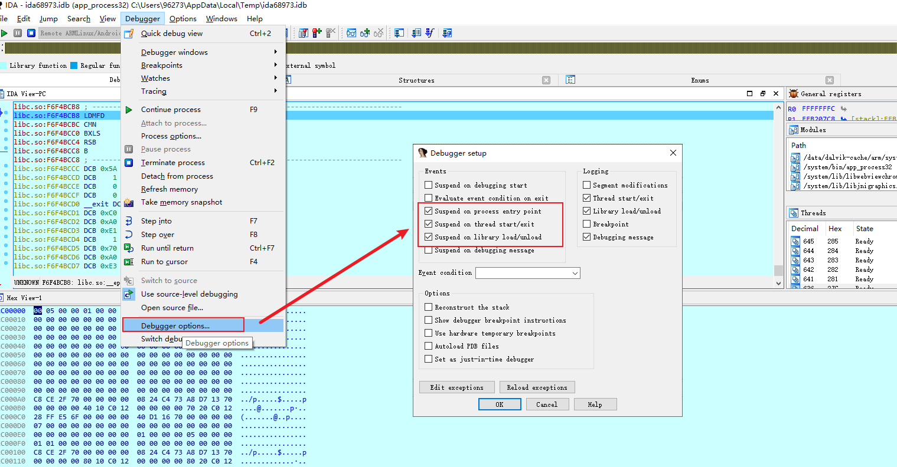Enable Suspend on debugging start checkbox
Viewport: 897px width, 467px height.
429,185
